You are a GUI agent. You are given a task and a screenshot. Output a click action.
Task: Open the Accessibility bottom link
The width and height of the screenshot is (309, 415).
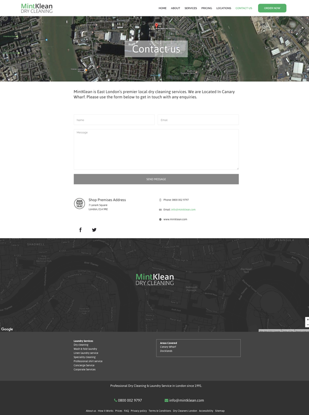coord(206,411)
